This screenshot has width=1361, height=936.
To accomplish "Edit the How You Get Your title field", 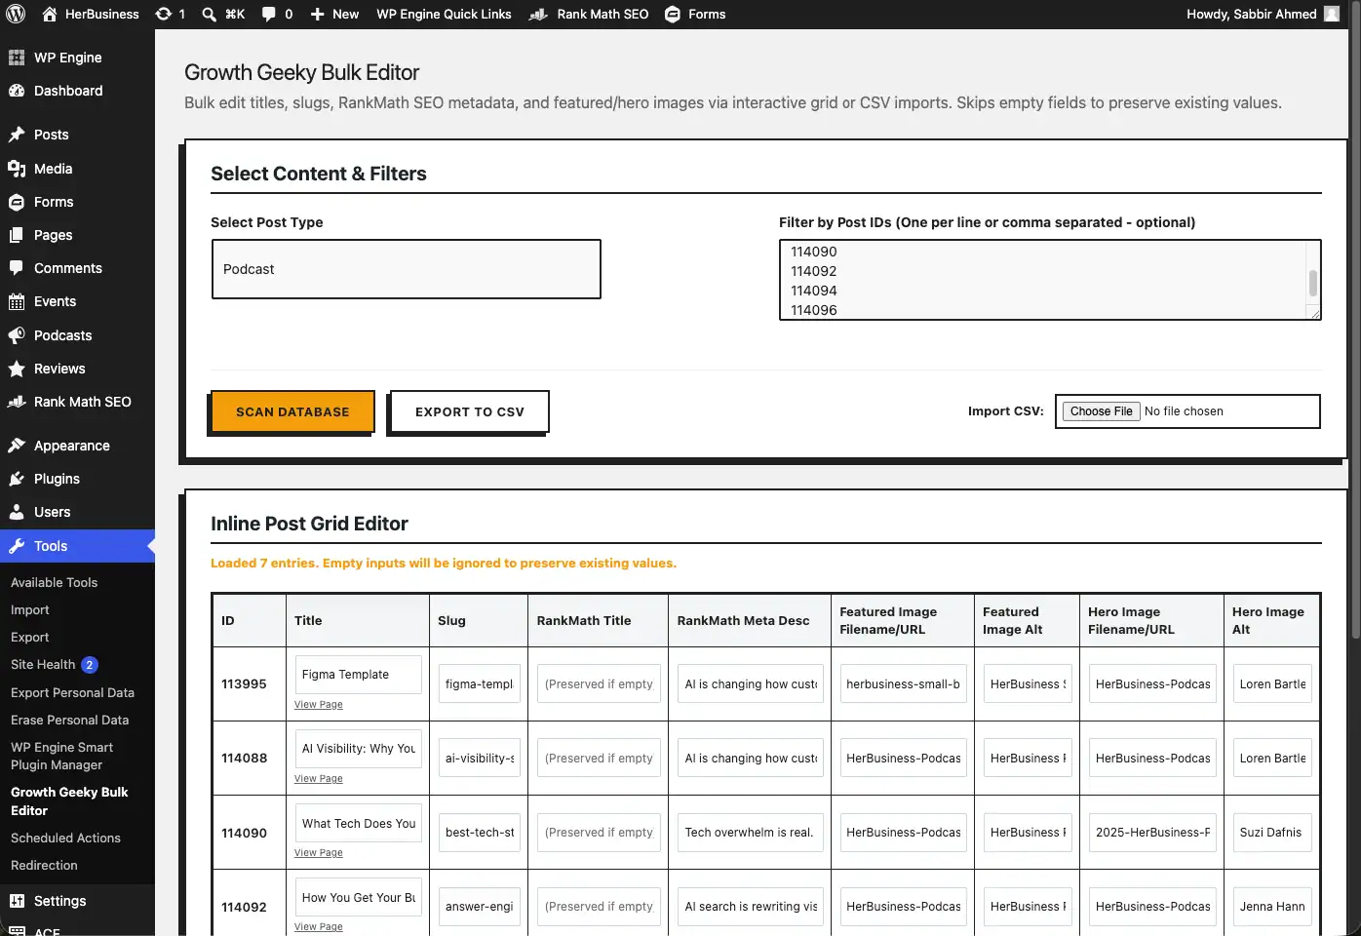I will [x=358, y=897].
